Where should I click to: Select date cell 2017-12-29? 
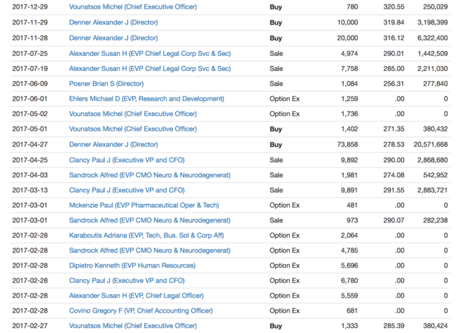30,6
